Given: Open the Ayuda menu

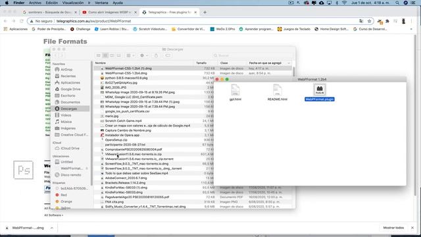Looking at the screenshot, I should click(x=118, y=3).
